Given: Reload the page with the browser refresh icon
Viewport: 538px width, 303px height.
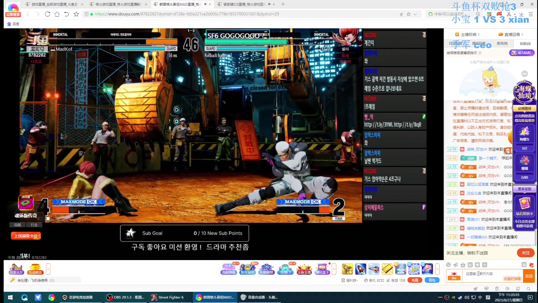Looking at the screenshot, I should click(x=47, y=14).
